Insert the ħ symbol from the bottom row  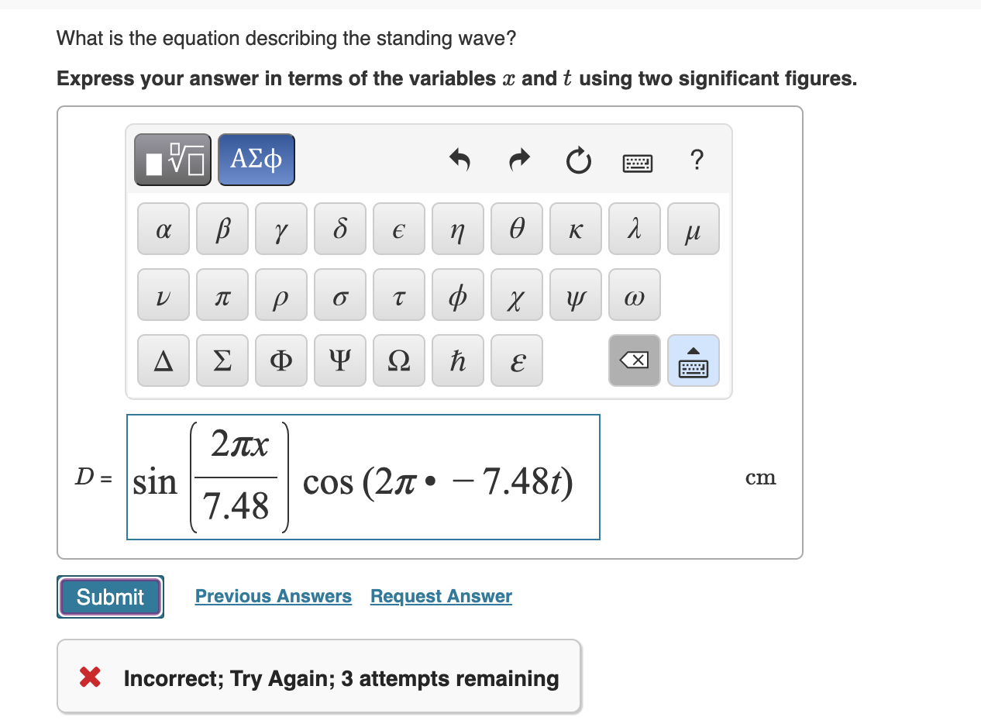click(457, 360)
